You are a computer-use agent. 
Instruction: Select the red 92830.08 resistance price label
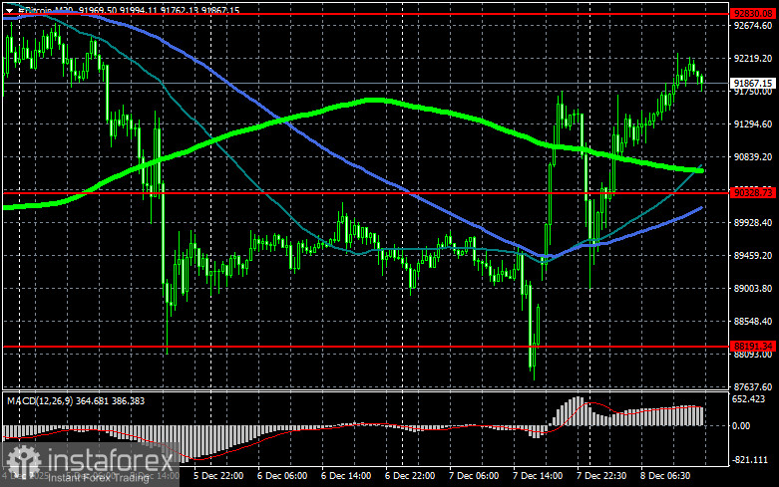(753, 14)
